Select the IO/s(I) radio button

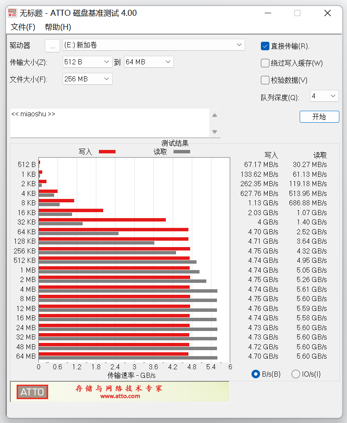[x=296, y=374]
